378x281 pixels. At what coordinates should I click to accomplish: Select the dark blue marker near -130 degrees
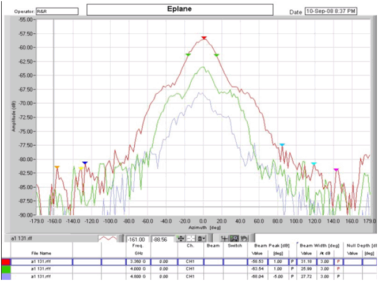[x=85, y=163]
